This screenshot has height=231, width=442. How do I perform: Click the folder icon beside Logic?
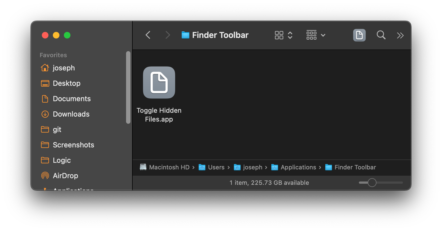pyautogui.click(x=45, y=160)
